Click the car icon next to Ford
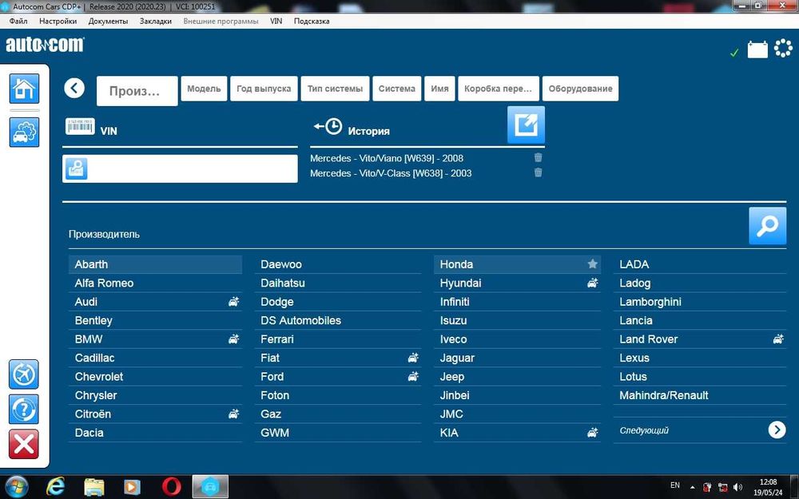The image size is (799, 499). [413, 377]
